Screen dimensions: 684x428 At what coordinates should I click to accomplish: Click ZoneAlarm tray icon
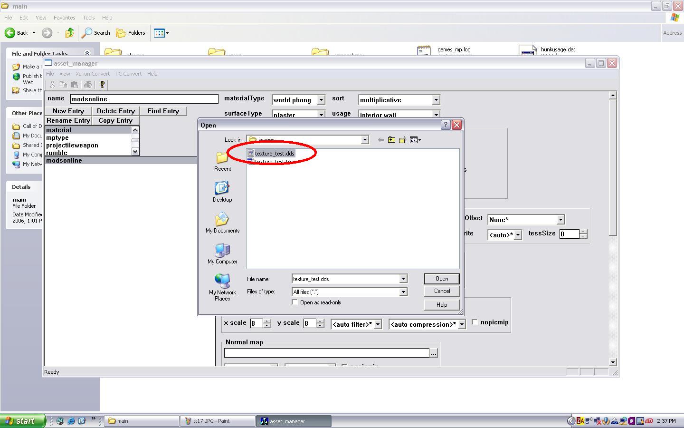[x=580, y=421]
